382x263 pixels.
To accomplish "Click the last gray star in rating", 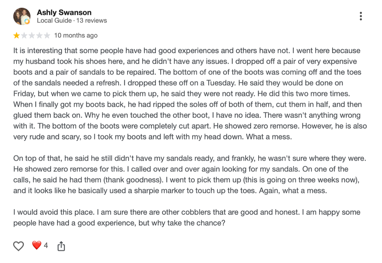I will 47,35.
